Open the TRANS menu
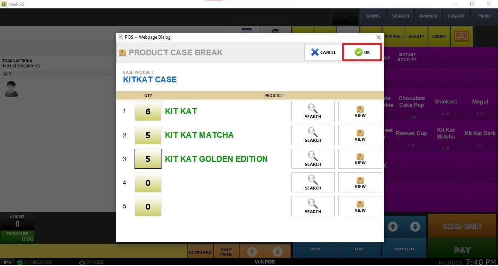498x266 pixels. [x=373, y=16]
